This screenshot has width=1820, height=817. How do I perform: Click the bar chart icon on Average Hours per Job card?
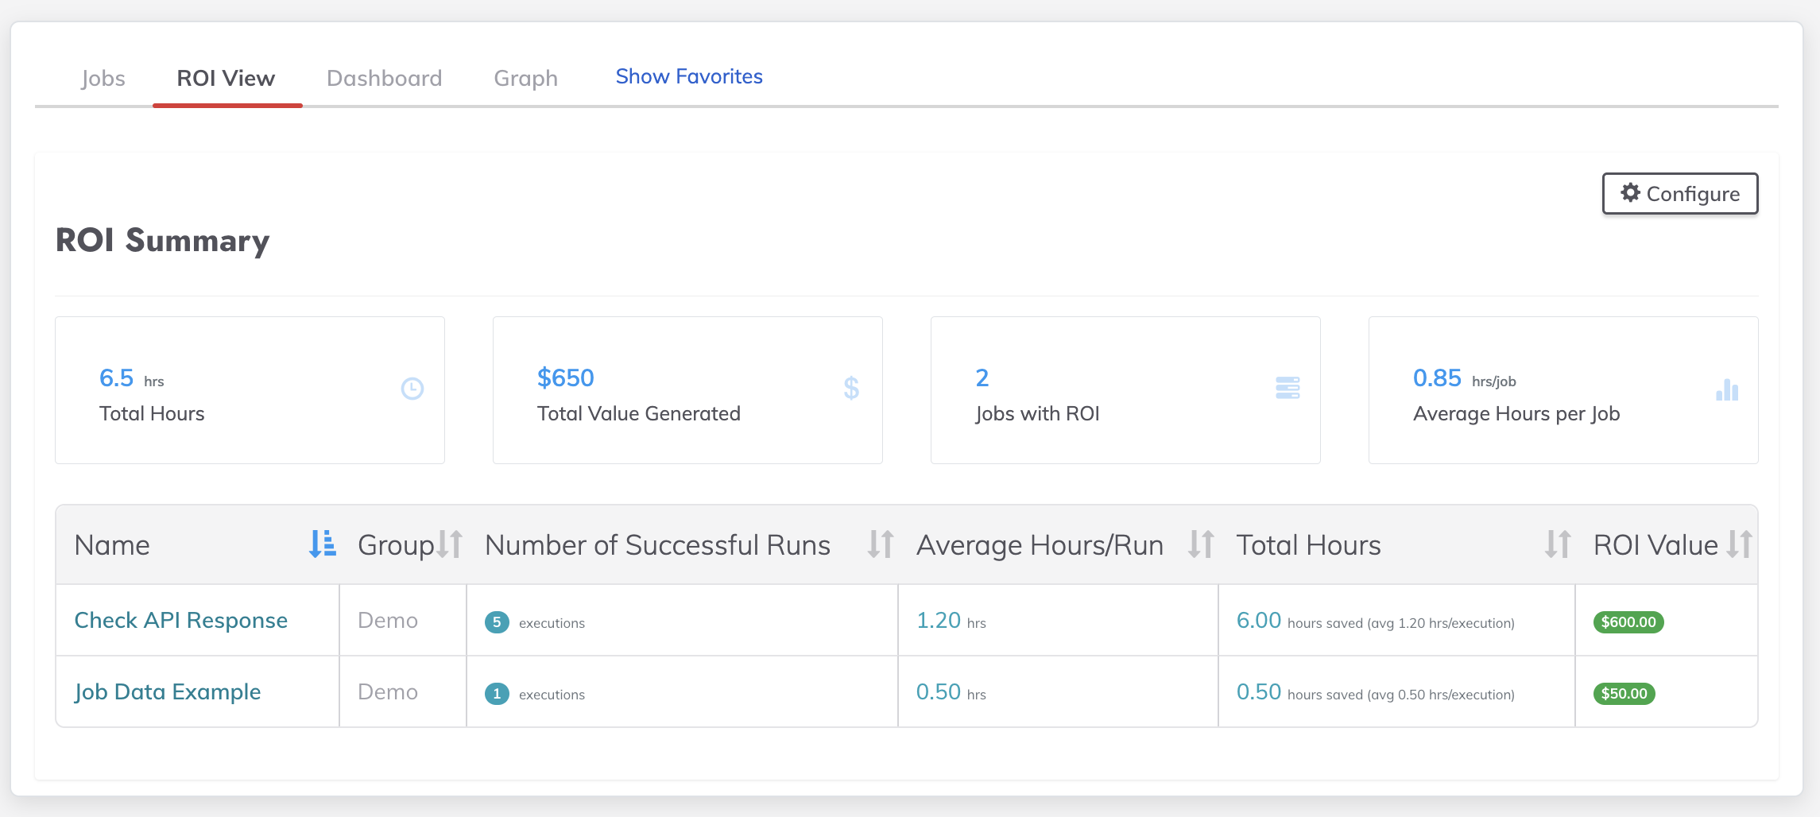(x=1725, y=389)
